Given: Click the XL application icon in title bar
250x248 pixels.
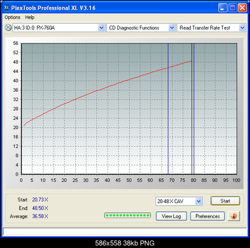Looking at the screenshot, I should [6, 7].
